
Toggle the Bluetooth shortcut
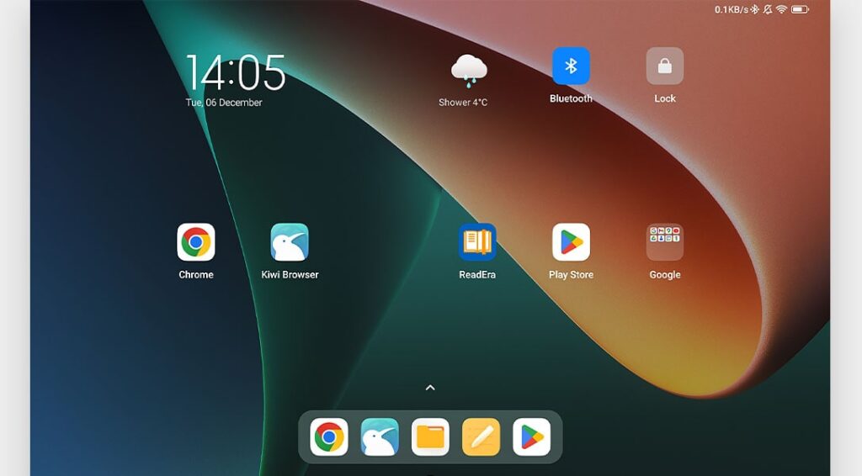pyautogui.click(x=571, y=66)
